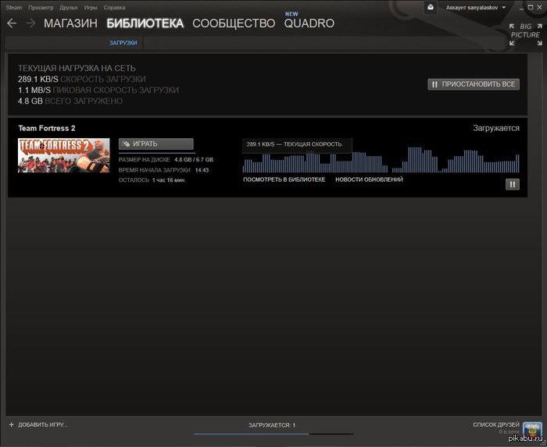The image size is (547, 447).
Task: Open the QUADRO profile section
Action: coord(309,23)
